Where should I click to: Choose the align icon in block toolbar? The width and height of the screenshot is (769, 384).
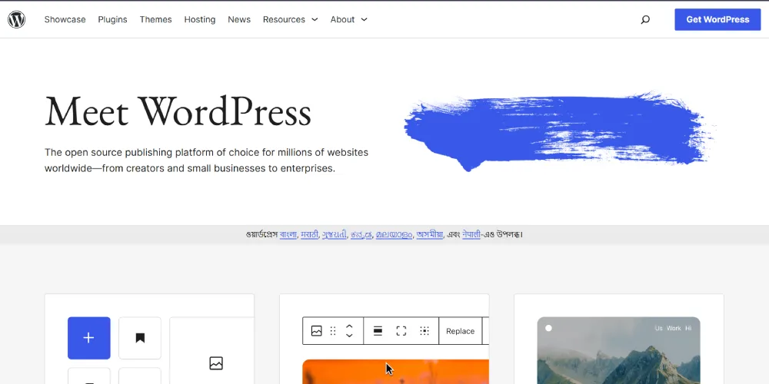[x=378, y=331]
